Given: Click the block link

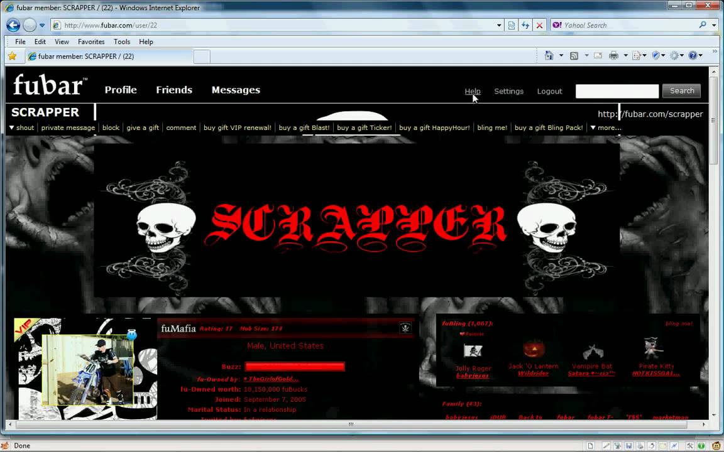Looking at the screenshot, I should pyautogui.click(x=111, y=128).
